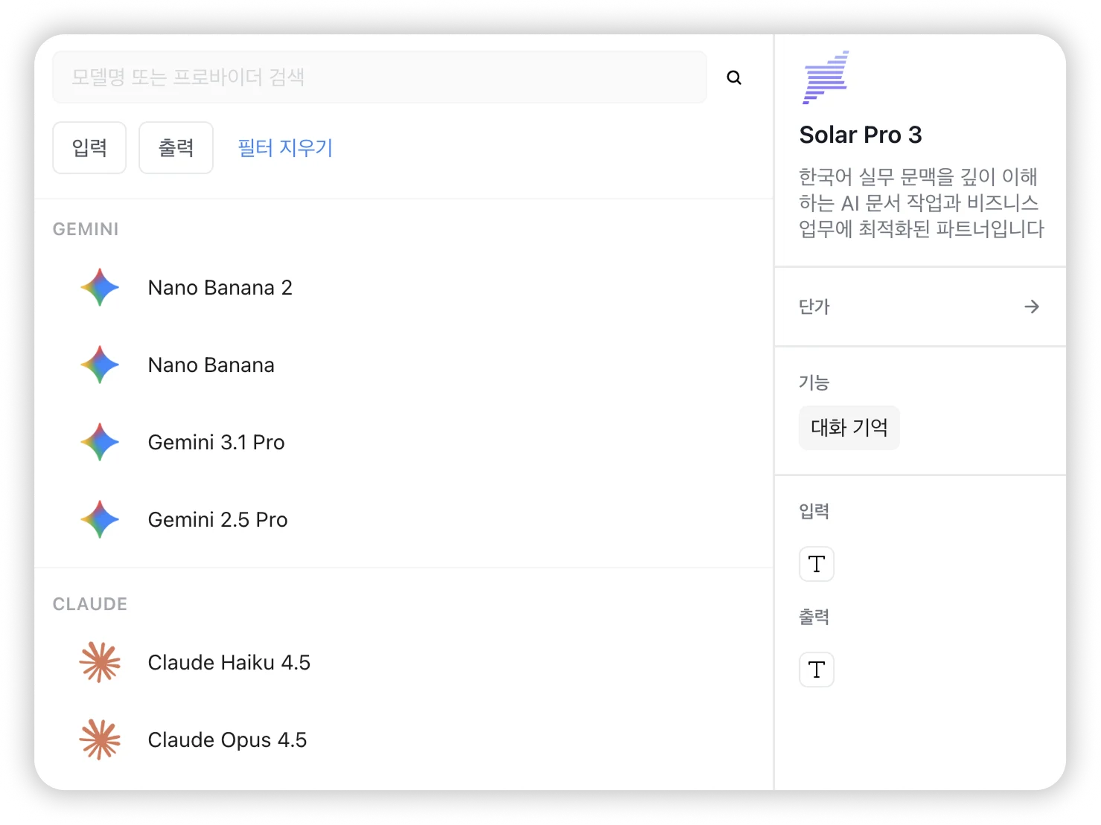
Task: Click the Gemini 3.1 Pro star icon
Action: coord(100,443)
